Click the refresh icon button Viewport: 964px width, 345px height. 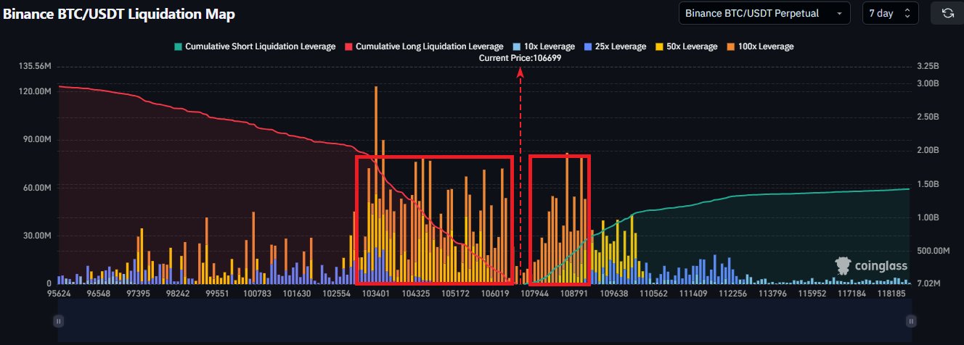pos(947,13)
